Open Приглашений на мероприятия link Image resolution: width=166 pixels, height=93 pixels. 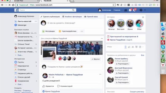point(124,37)
